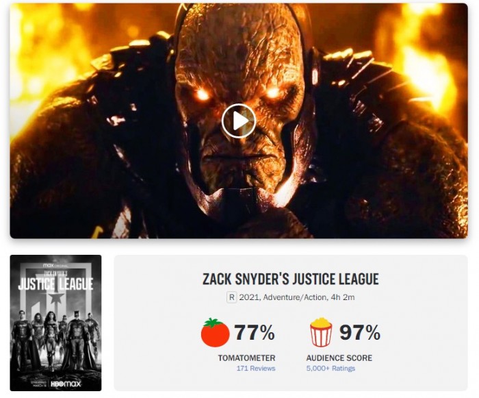
Task: Open the 5,000+ Ratings link
Action: [x=331, y=369]
